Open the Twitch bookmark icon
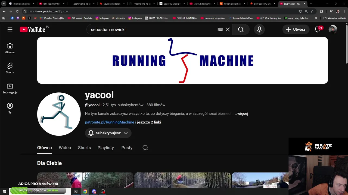Screen dimensions: 348x195 click(x=18, y=18)
